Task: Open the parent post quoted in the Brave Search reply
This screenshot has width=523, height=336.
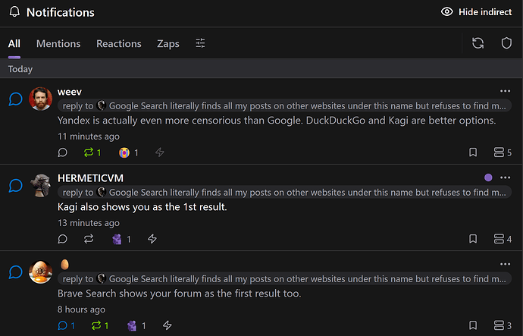Action: click(284, 278)
